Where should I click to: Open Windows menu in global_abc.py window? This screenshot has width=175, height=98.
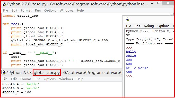point(66,79)
